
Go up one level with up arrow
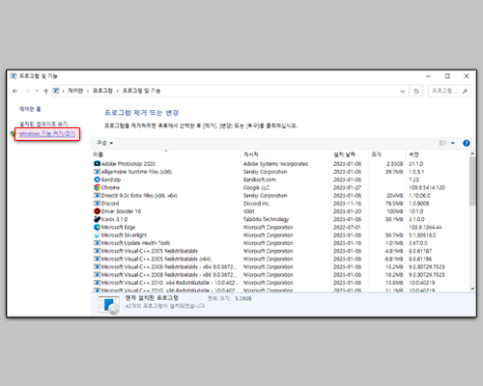(x=45, y=91)
